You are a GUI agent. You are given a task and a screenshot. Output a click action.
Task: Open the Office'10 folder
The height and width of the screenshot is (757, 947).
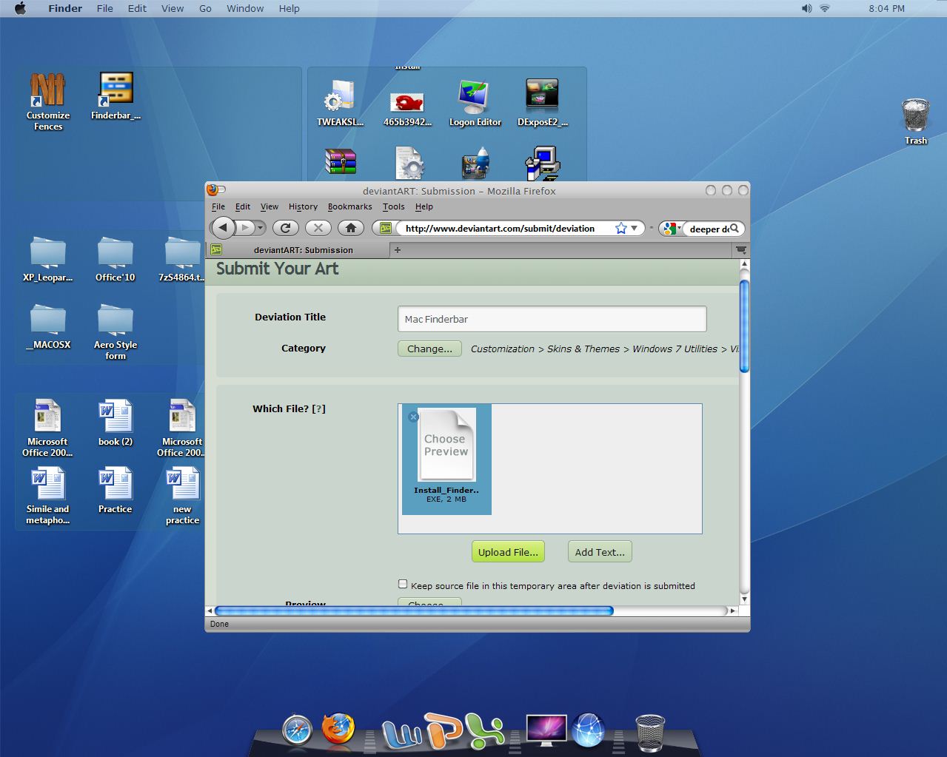tap(116, 260)
